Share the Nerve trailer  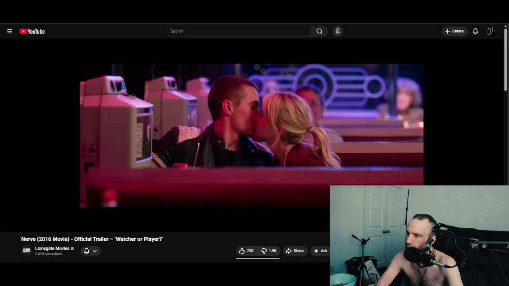[x=295, y=251]
